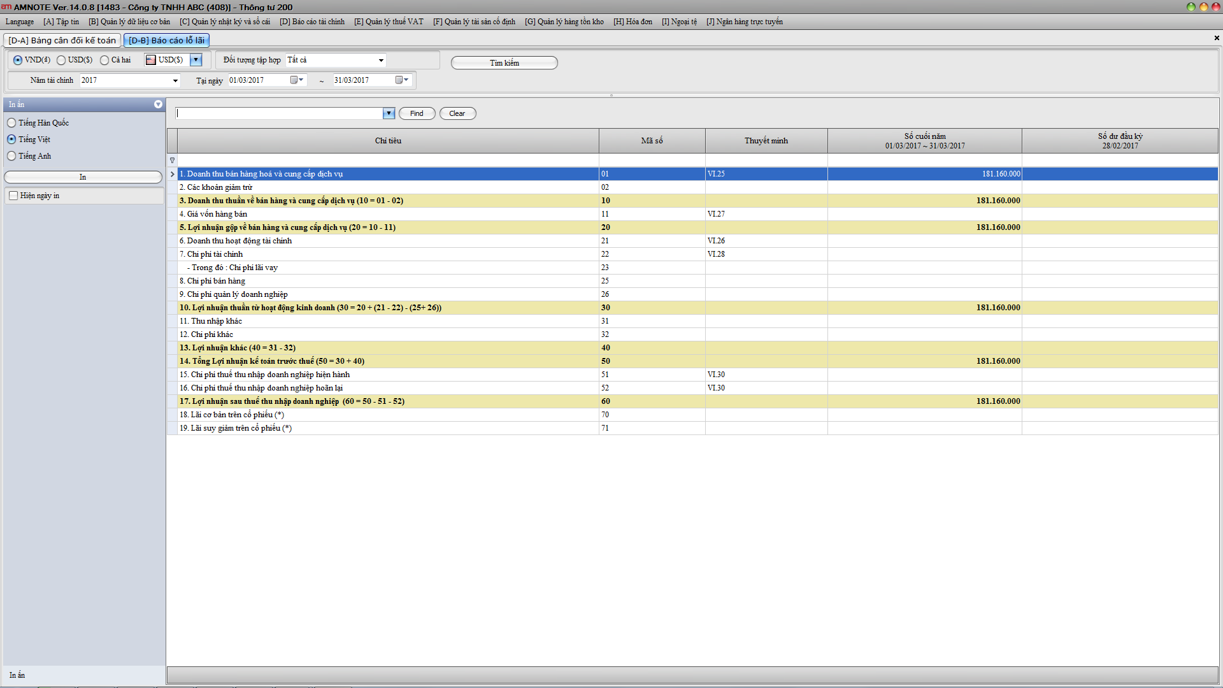Choose Tiếng Anh print language
Screen dimensions: 1223x688
[x=11, y=156]
